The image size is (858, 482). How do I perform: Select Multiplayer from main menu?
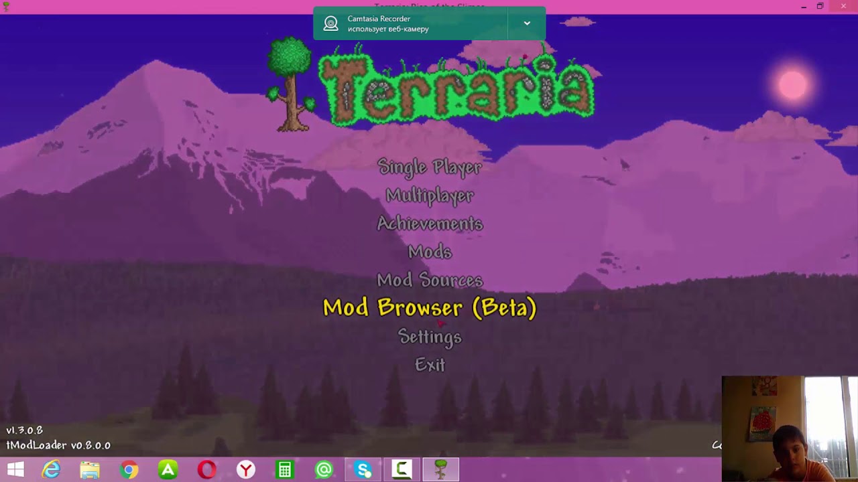(x=430, y=195)
